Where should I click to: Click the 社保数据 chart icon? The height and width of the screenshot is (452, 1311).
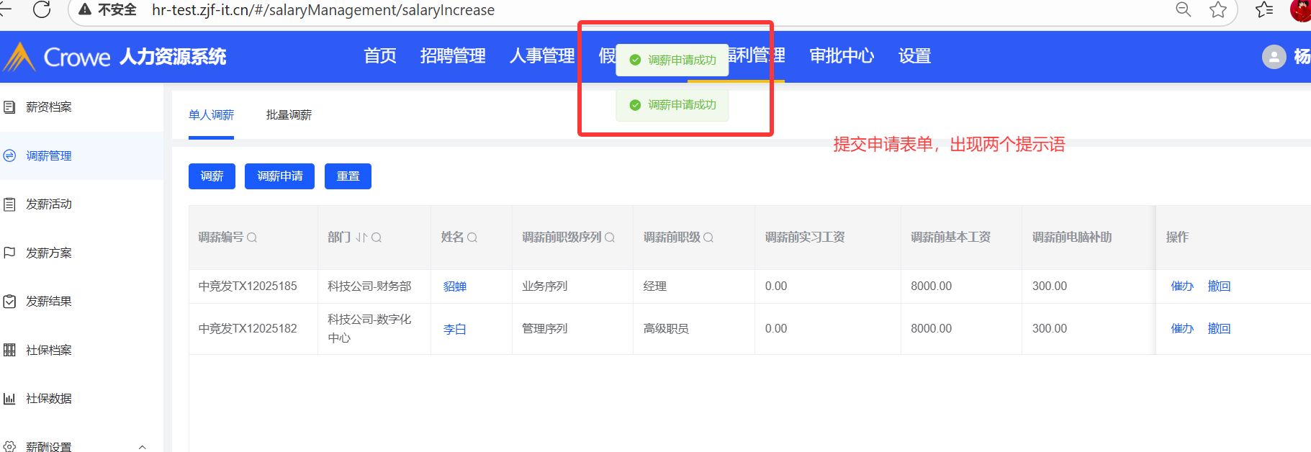point(9,398)
